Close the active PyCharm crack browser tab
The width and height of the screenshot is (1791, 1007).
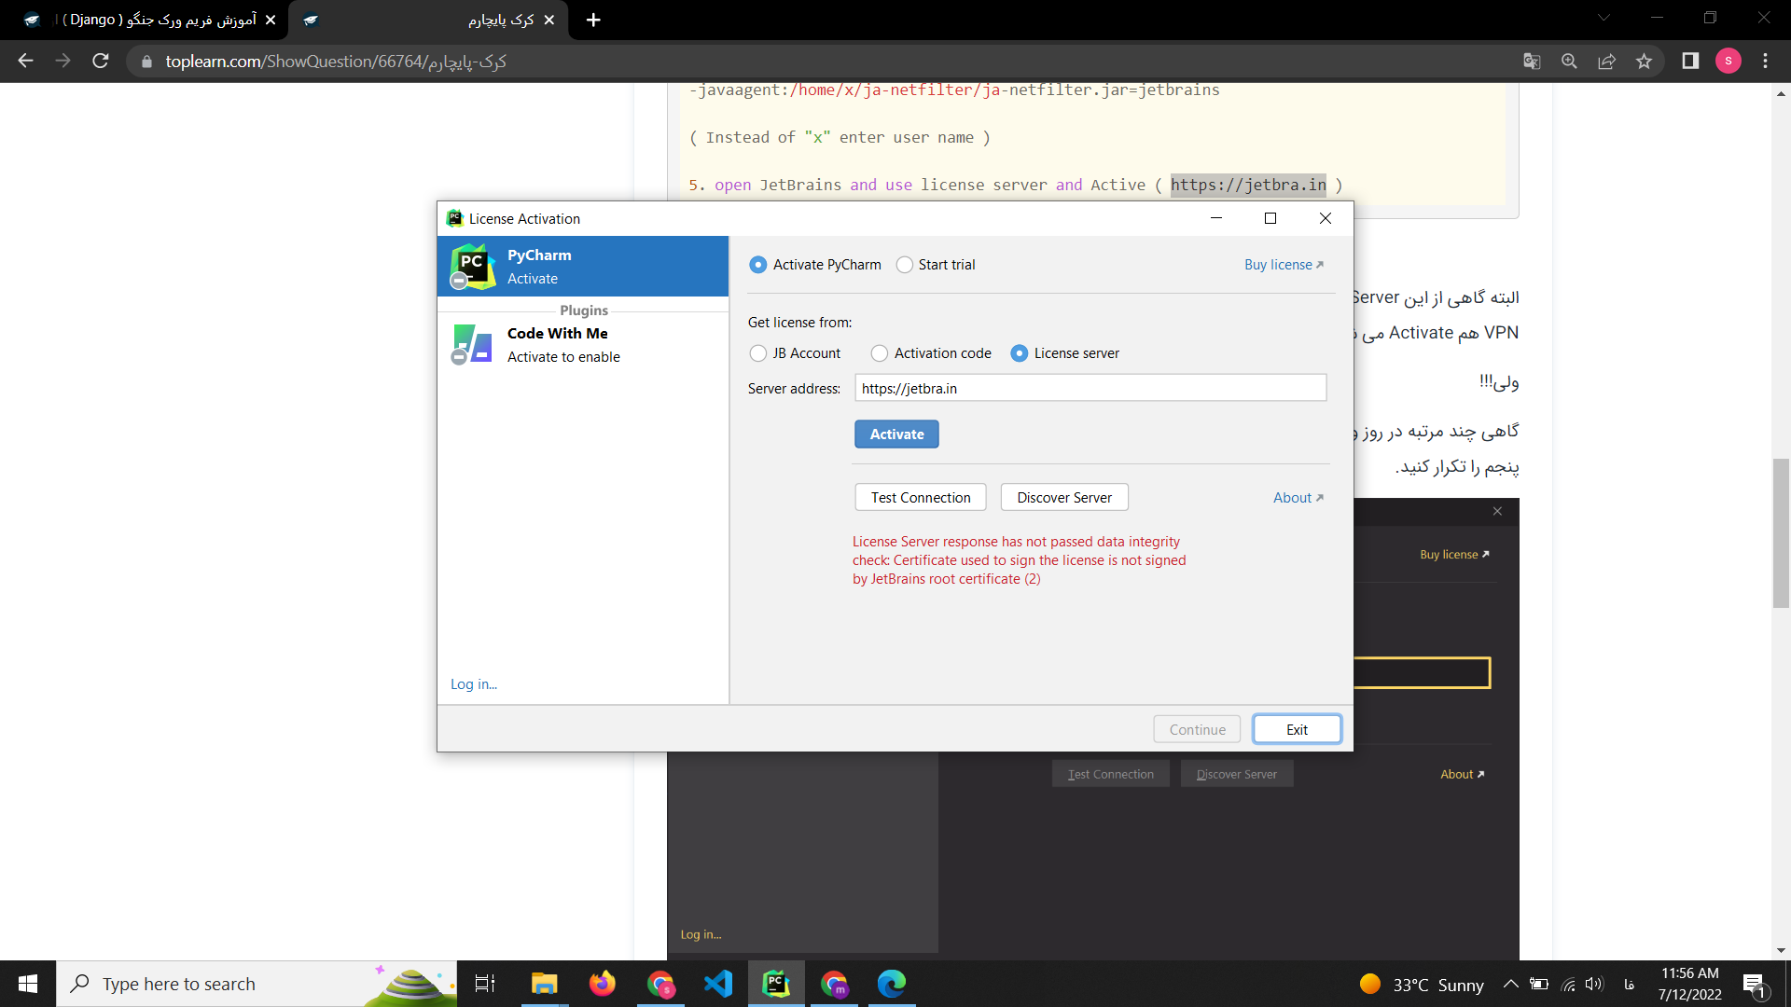click(x=549, y=20)
